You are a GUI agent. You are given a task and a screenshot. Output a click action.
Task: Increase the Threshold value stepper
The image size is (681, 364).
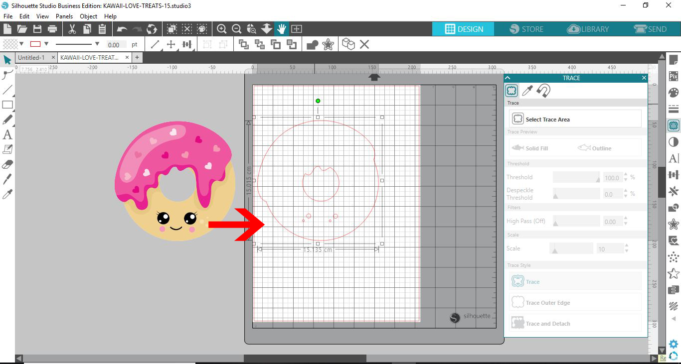coord(627,175)
